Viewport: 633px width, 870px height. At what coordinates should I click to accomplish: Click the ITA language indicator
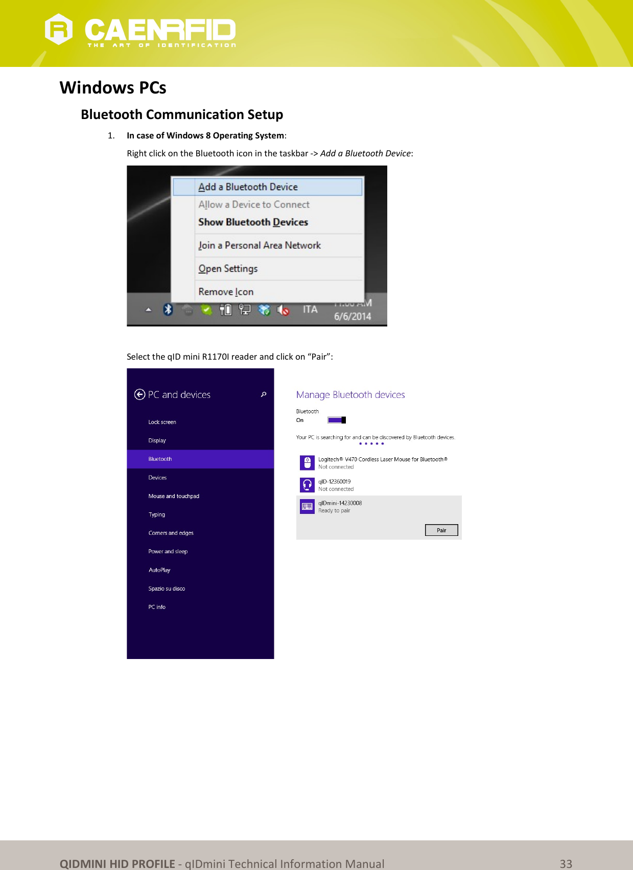pos(310,310)
